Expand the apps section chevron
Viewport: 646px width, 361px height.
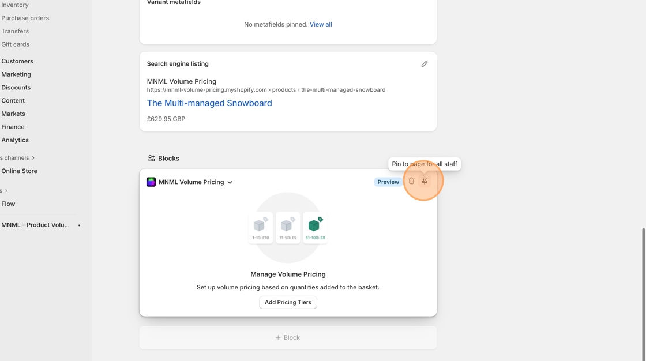6,191
